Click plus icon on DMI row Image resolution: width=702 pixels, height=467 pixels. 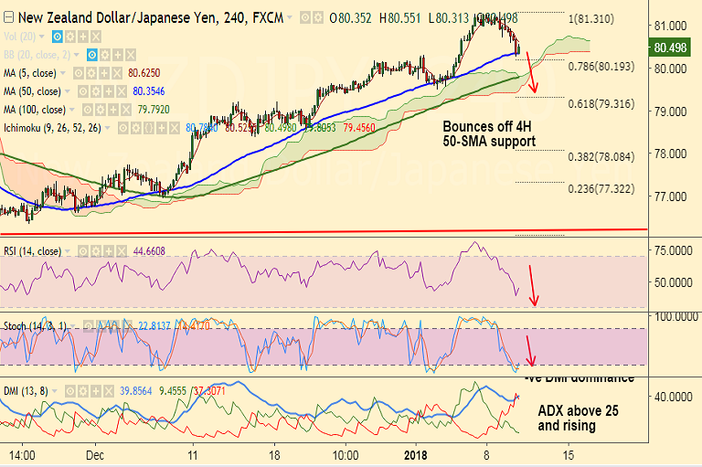coord(96,391)
